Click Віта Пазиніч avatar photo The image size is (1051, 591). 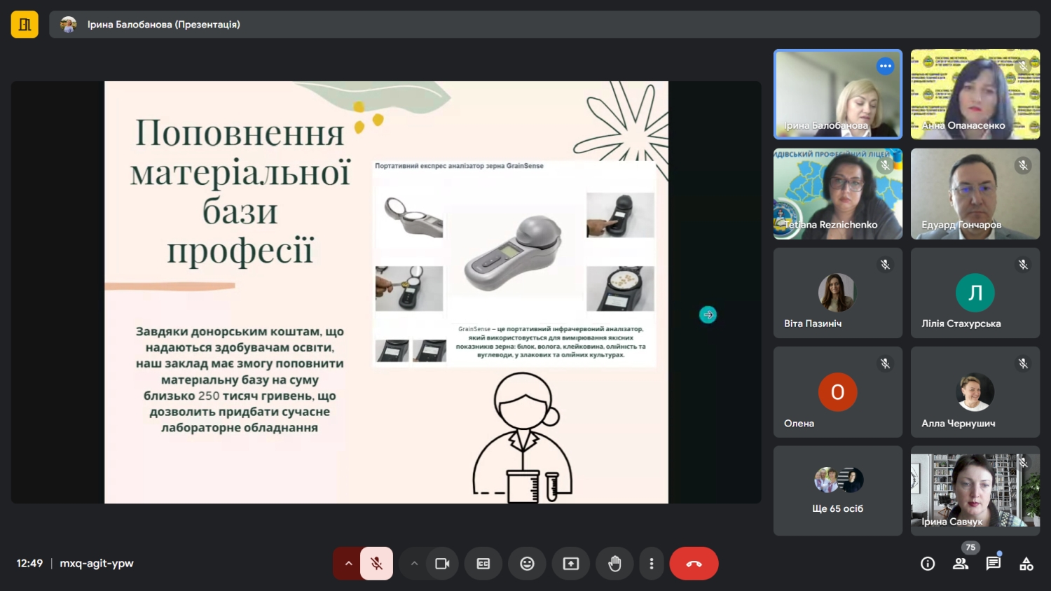[x=837, y=293]
